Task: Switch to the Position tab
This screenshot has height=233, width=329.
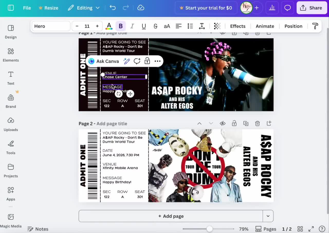Action: tap(293, 26)
